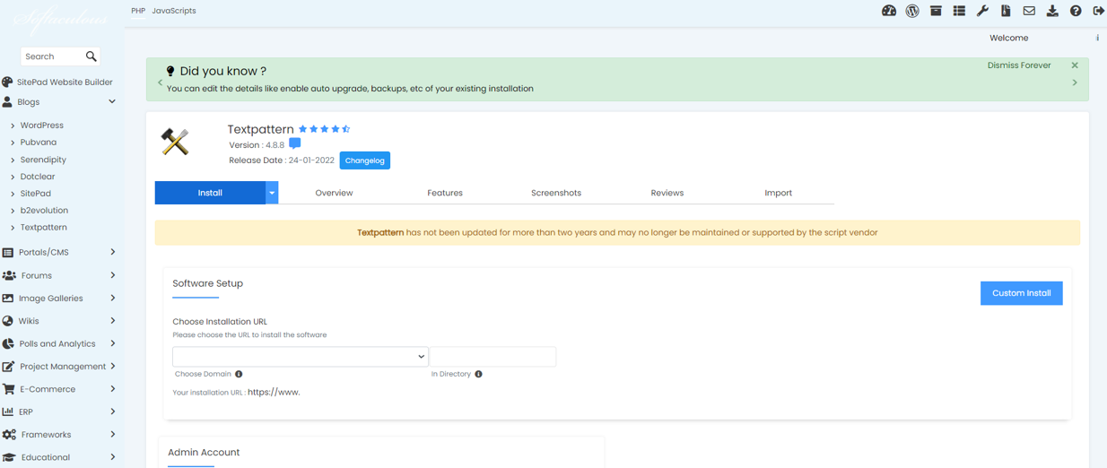The width and height of the screenshot is (1107, 468).
Task: Click the In Directory input field
Action: coord(493,357)
